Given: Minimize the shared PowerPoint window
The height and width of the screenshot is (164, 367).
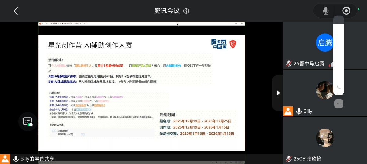Looking at the screenshot, I should pyautogui.click(x=230, y=24).
